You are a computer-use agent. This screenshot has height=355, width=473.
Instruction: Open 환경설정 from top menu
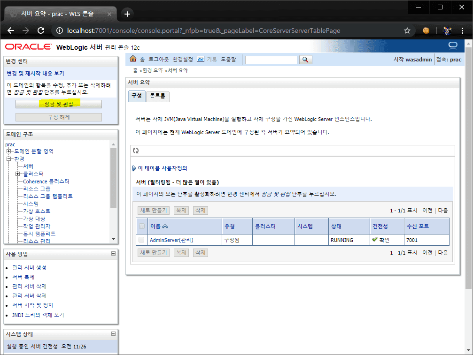(x=183, y=60)
